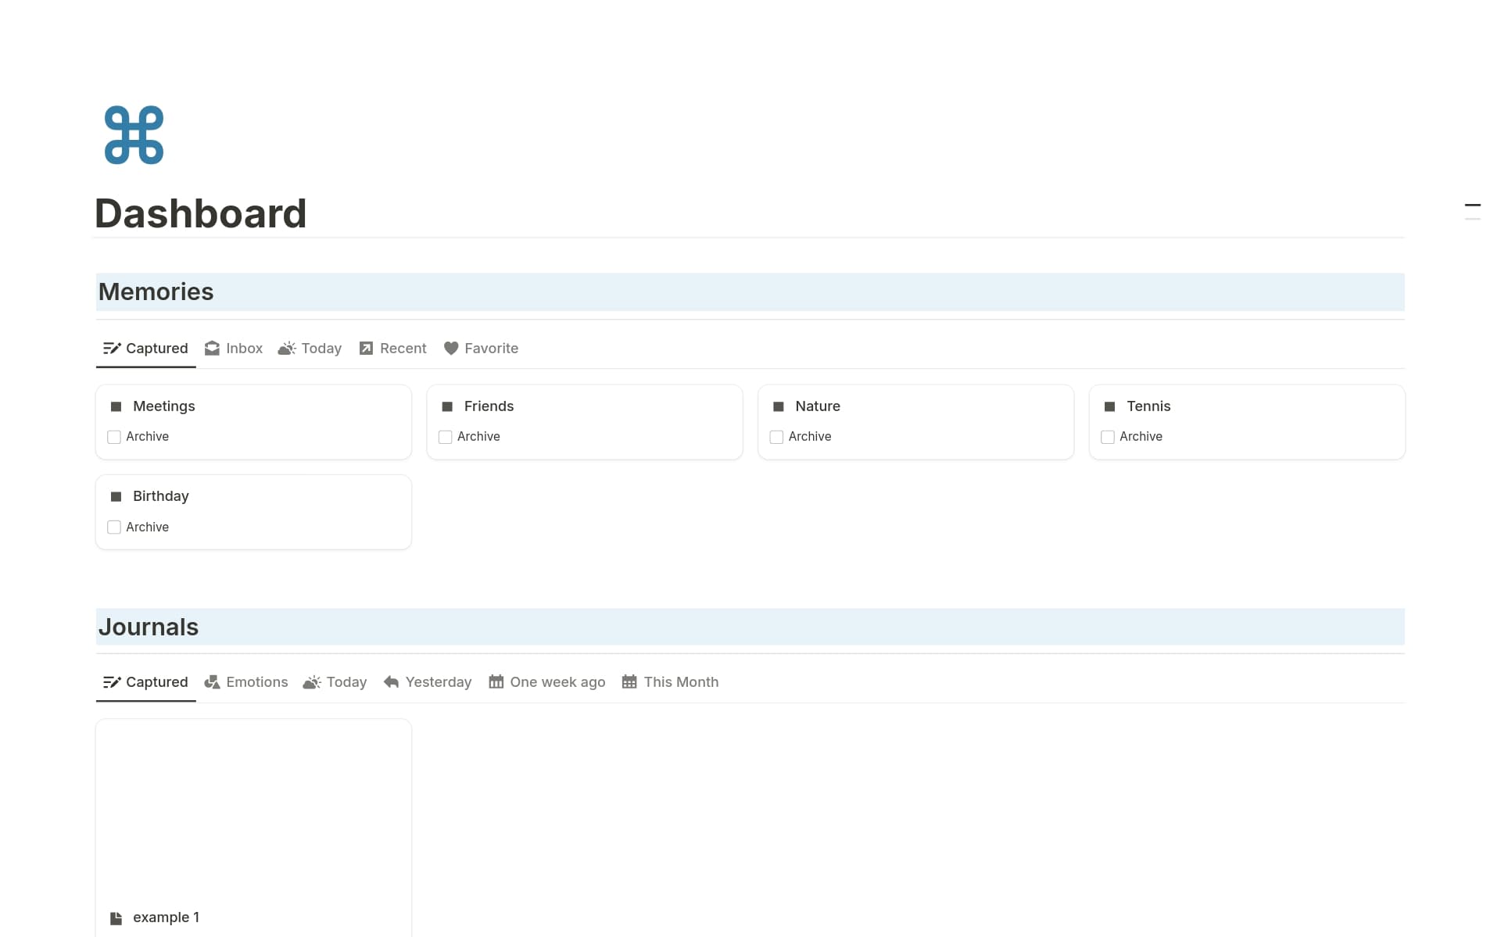Toggle the Archive checkbox for Nature
Image resolution: width=1501 pixels, height=937 pixels.
pos(776,437)
